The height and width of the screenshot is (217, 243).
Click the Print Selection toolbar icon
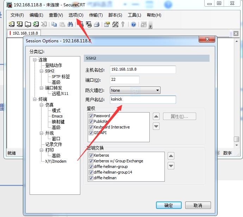click(x=89, y=24)
